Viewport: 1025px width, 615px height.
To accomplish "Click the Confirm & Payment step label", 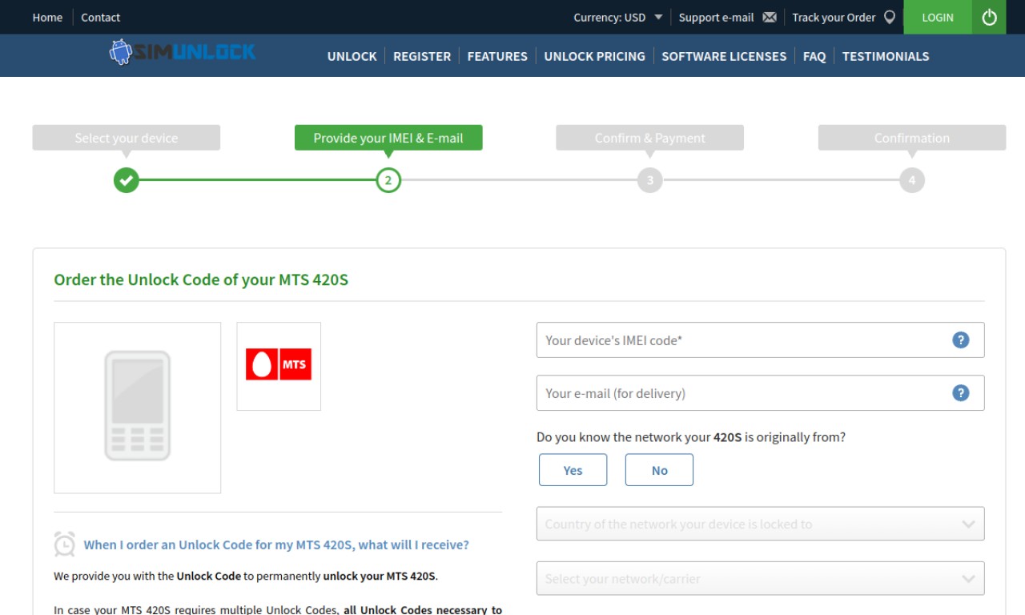I will tap(650, 138).
